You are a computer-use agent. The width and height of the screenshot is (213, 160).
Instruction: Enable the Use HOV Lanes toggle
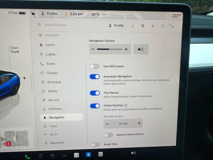coord(95,66)
